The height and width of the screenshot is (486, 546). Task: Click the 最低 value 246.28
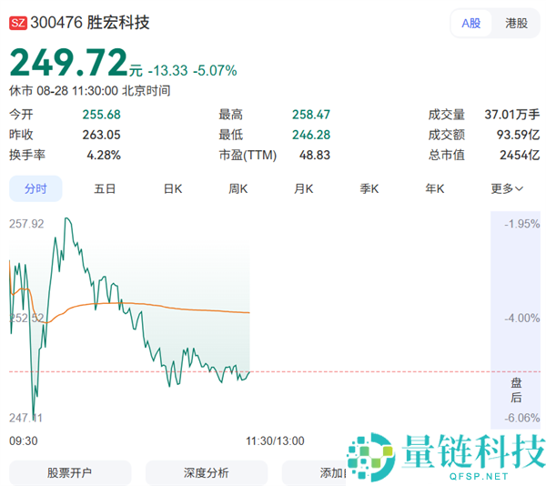[x=311, y=135]
